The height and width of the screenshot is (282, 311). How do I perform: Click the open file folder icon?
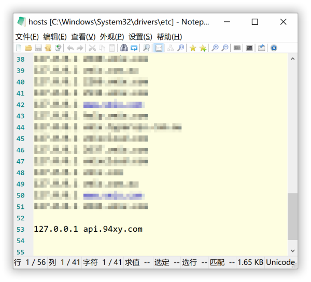tap(29, 48)
